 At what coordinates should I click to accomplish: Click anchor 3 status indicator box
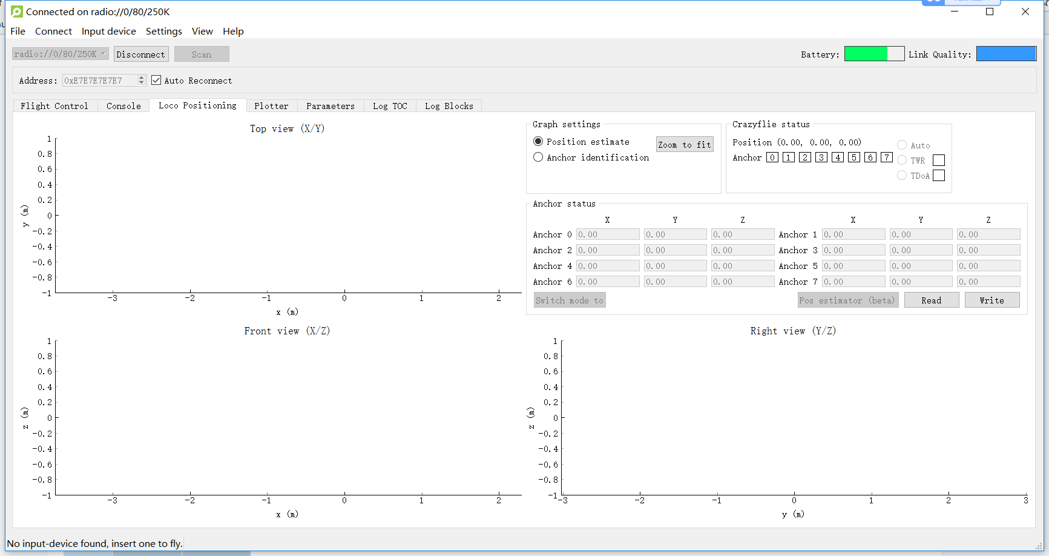821,157
